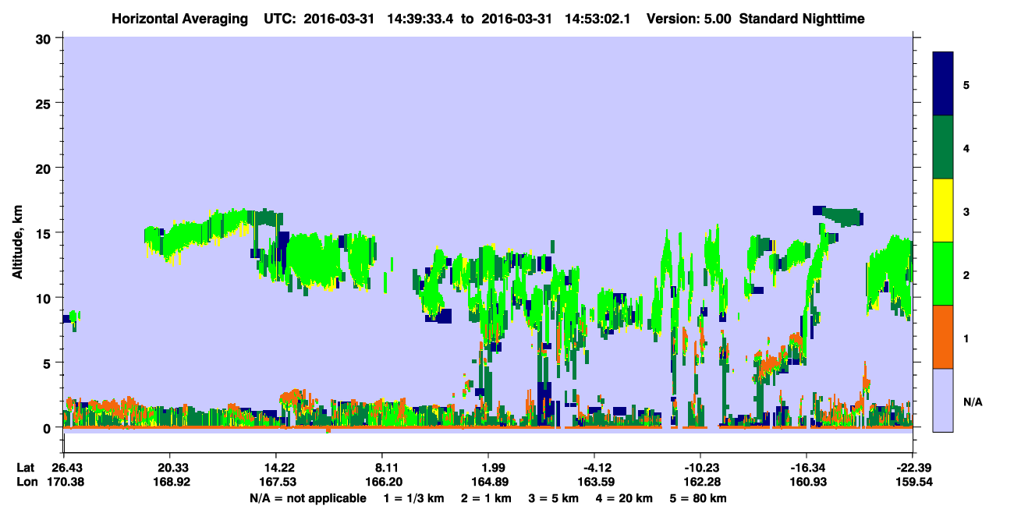Click the orange level 1 colorbar segment

click(x=943, y=337)
